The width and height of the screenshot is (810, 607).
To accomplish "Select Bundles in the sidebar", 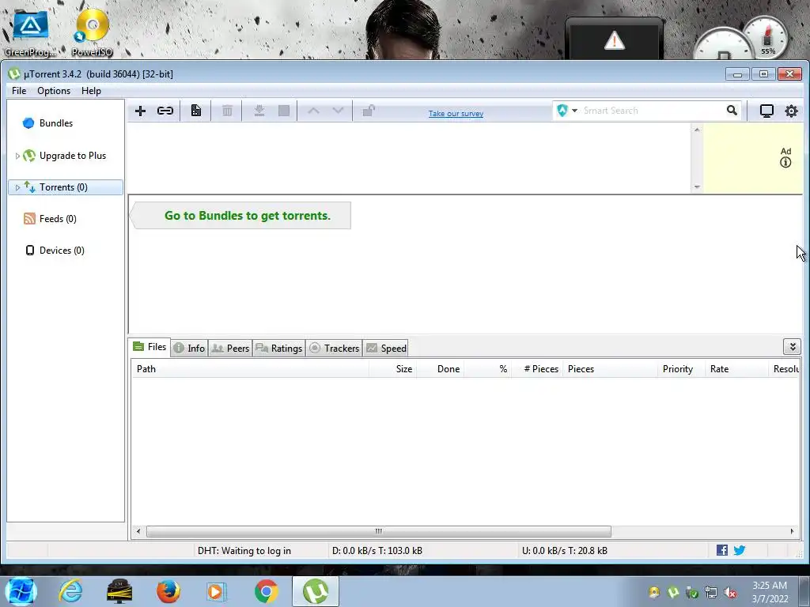I will tap(56, 123).
